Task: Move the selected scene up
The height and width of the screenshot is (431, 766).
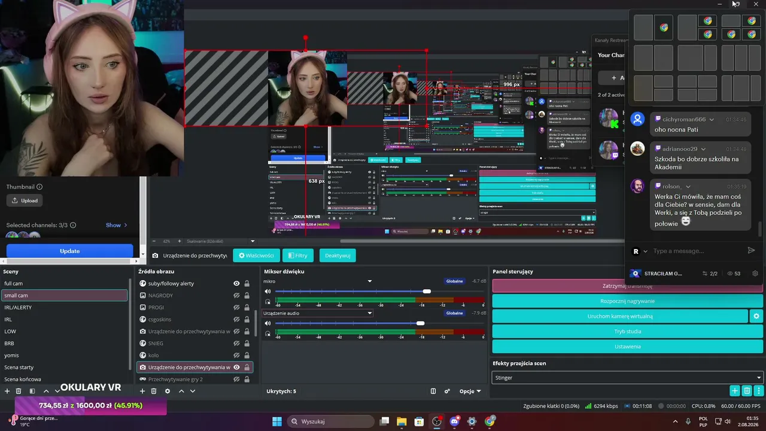Action: click(46, 391)
